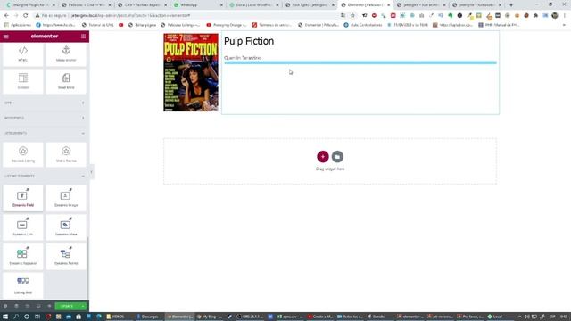Select the Read More widget
Image resolution: width=571 pixels, height=321 pixels.
(66, 81)
